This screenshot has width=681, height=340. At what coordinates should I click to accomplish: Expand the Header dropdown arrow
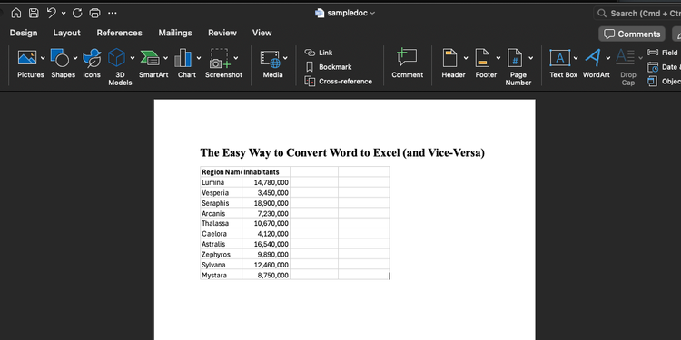point(466,58)
